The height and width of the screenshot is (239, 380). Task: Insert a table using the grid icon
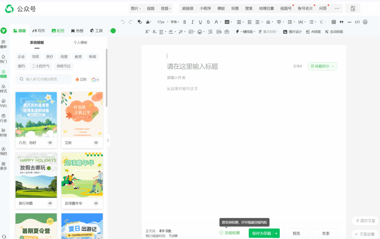click(334, 22)
